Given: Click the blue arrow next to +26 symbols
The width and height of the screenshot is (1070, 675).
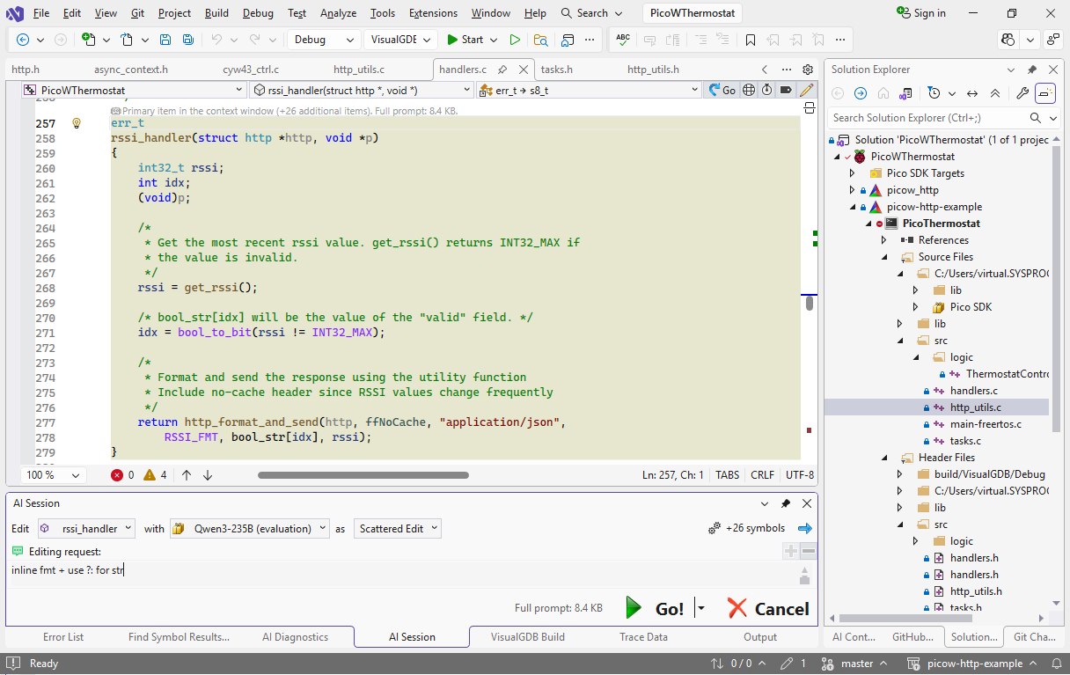Looking at the screenshot, I should click(x=804, y=529).
